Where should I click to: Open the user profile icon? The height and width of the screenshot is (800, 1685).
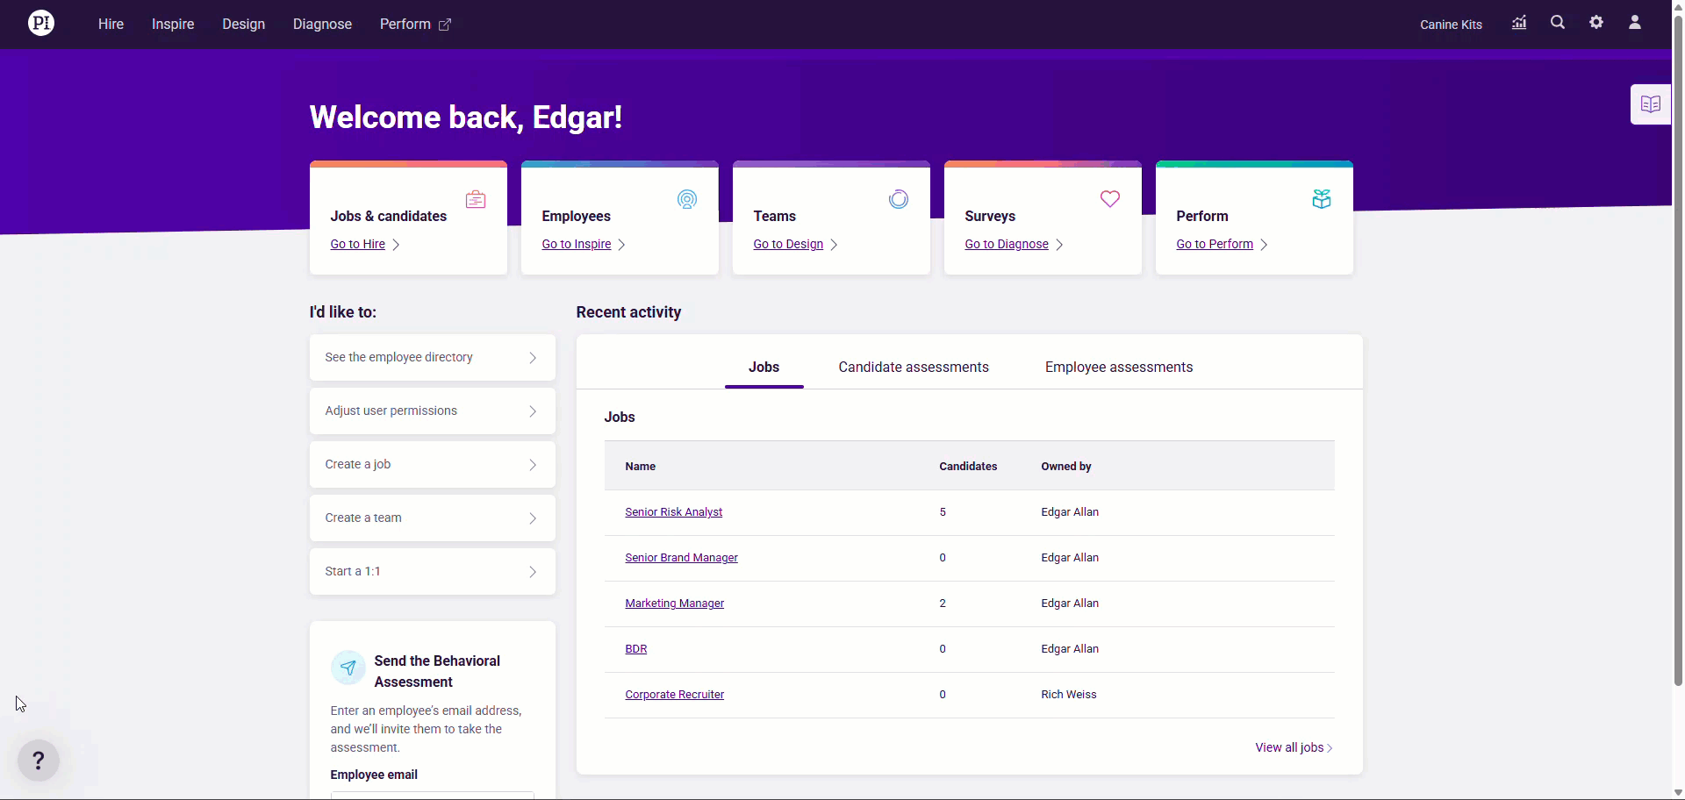[x=1635, y=23]
